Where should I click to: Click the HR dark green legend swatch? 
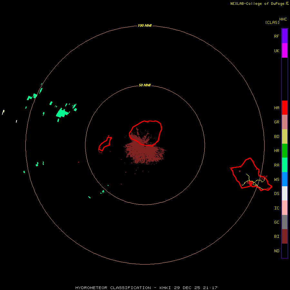[285, 150]
